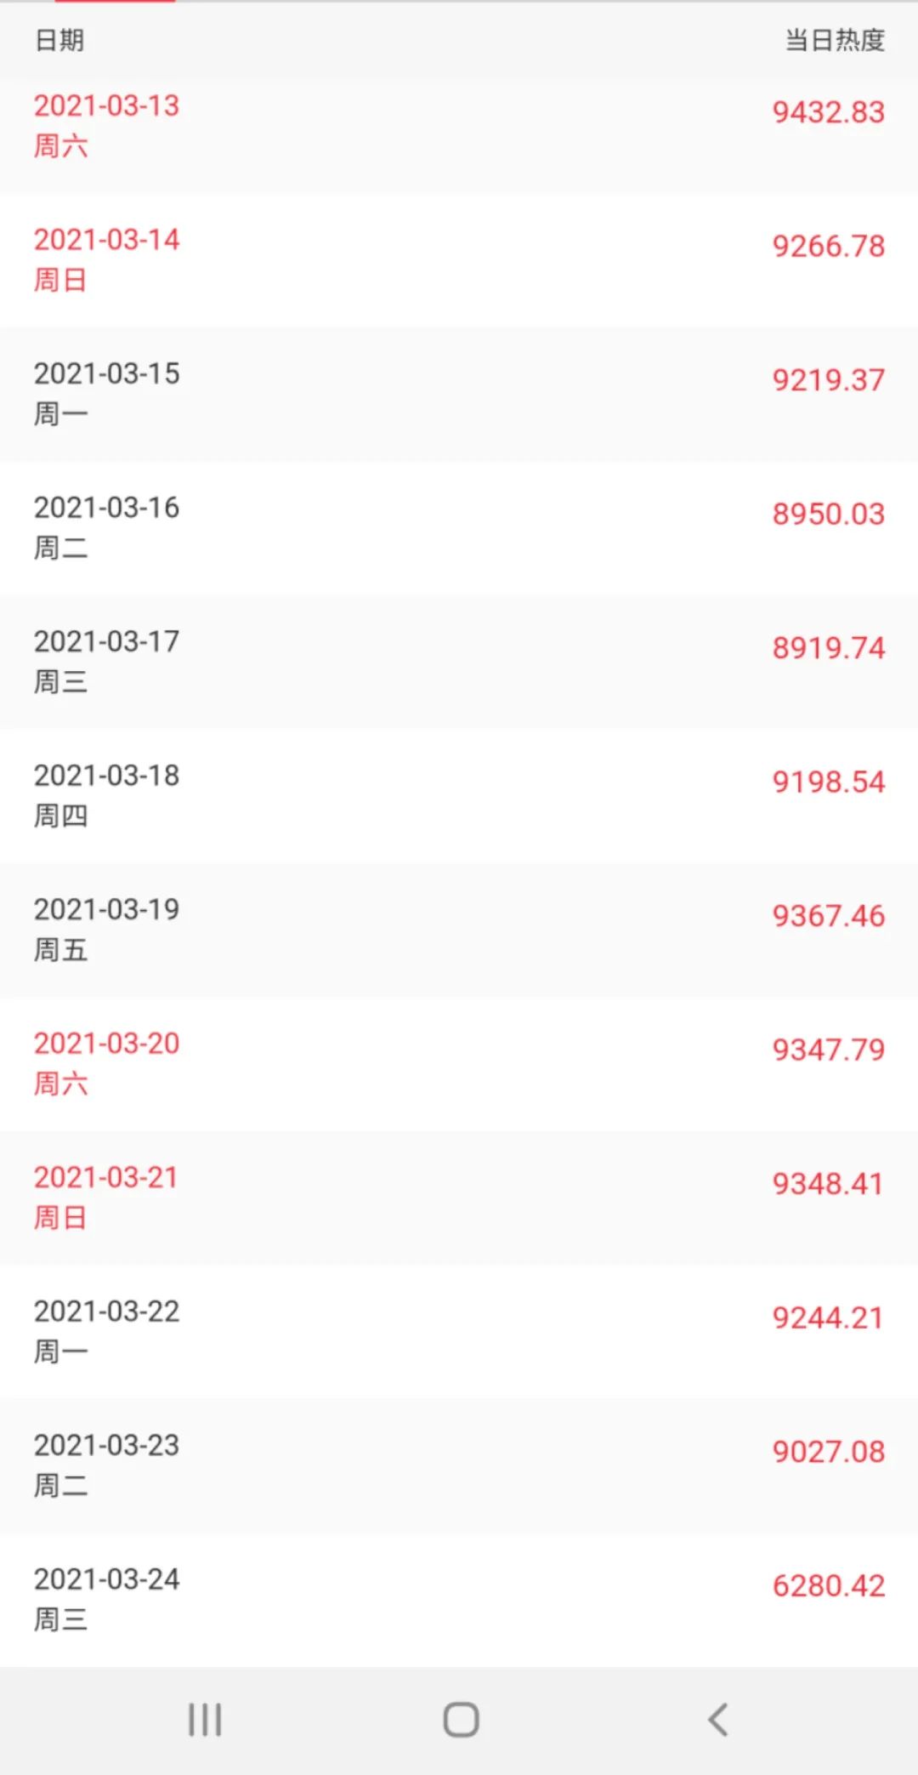Click the heat value 8950.03
Image resolution: width=918 pixels, height=1775 pixels.
tap(828, 514)
